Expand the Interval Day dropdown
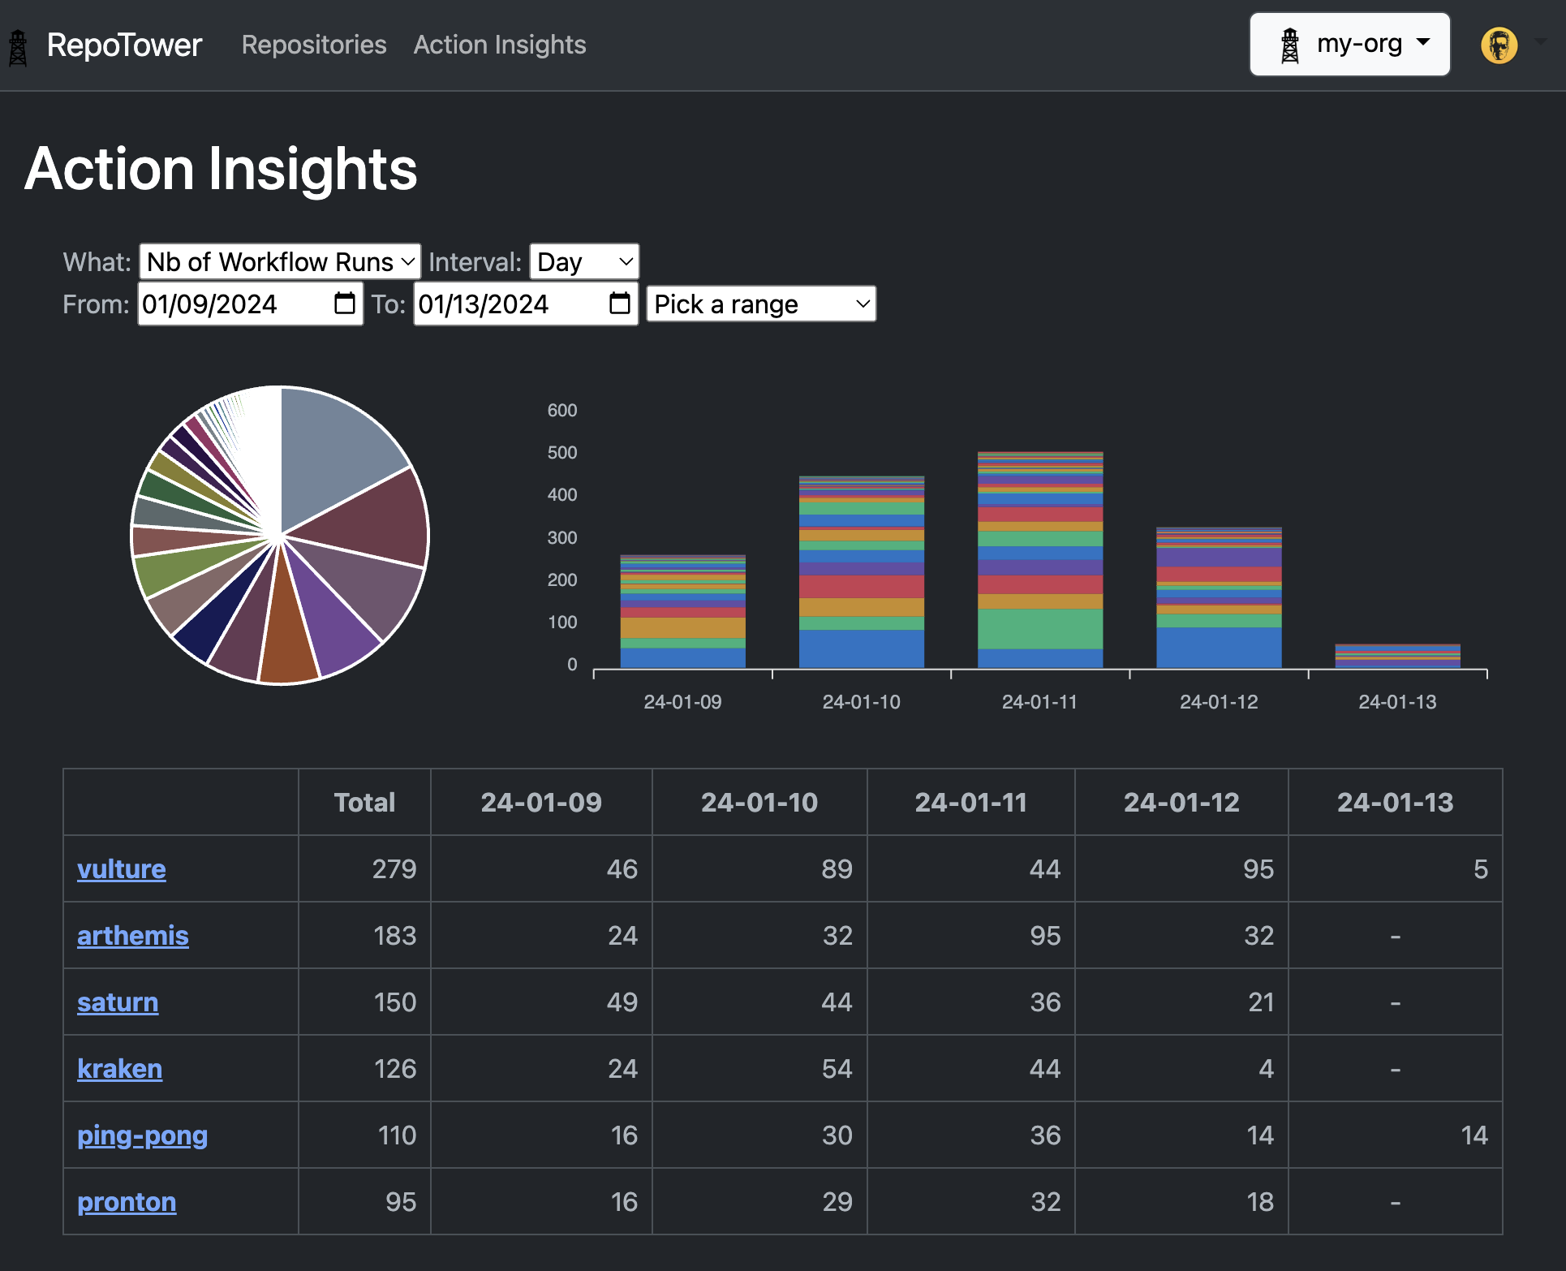This screenshot has height=1271, width=1566. point(584,262)
